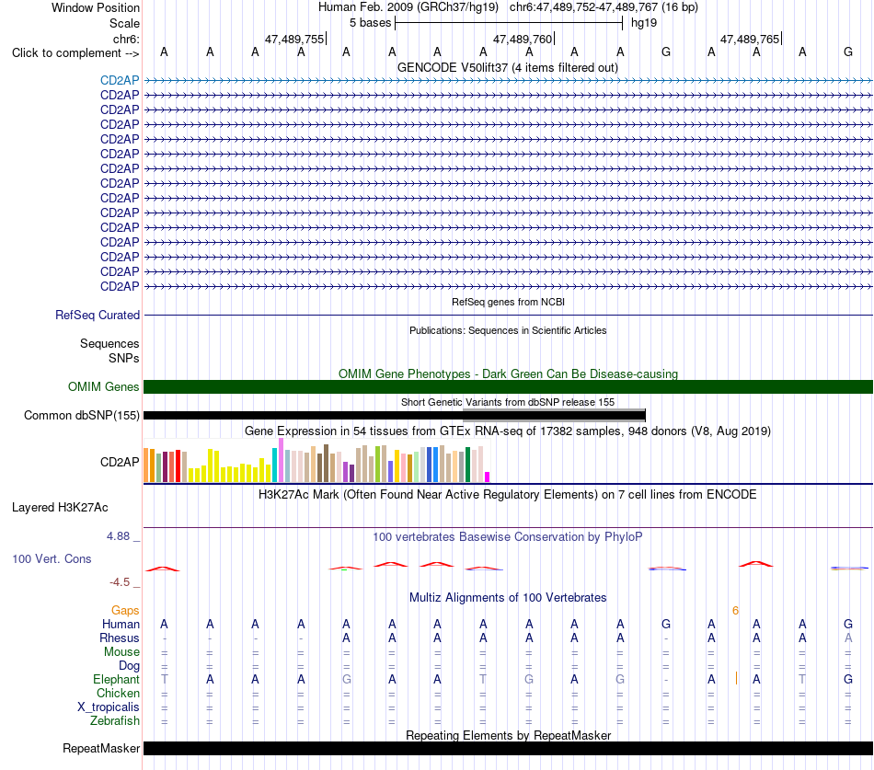
Task: Click the 100 Vert. Cons track label
Action: [52, 558]
